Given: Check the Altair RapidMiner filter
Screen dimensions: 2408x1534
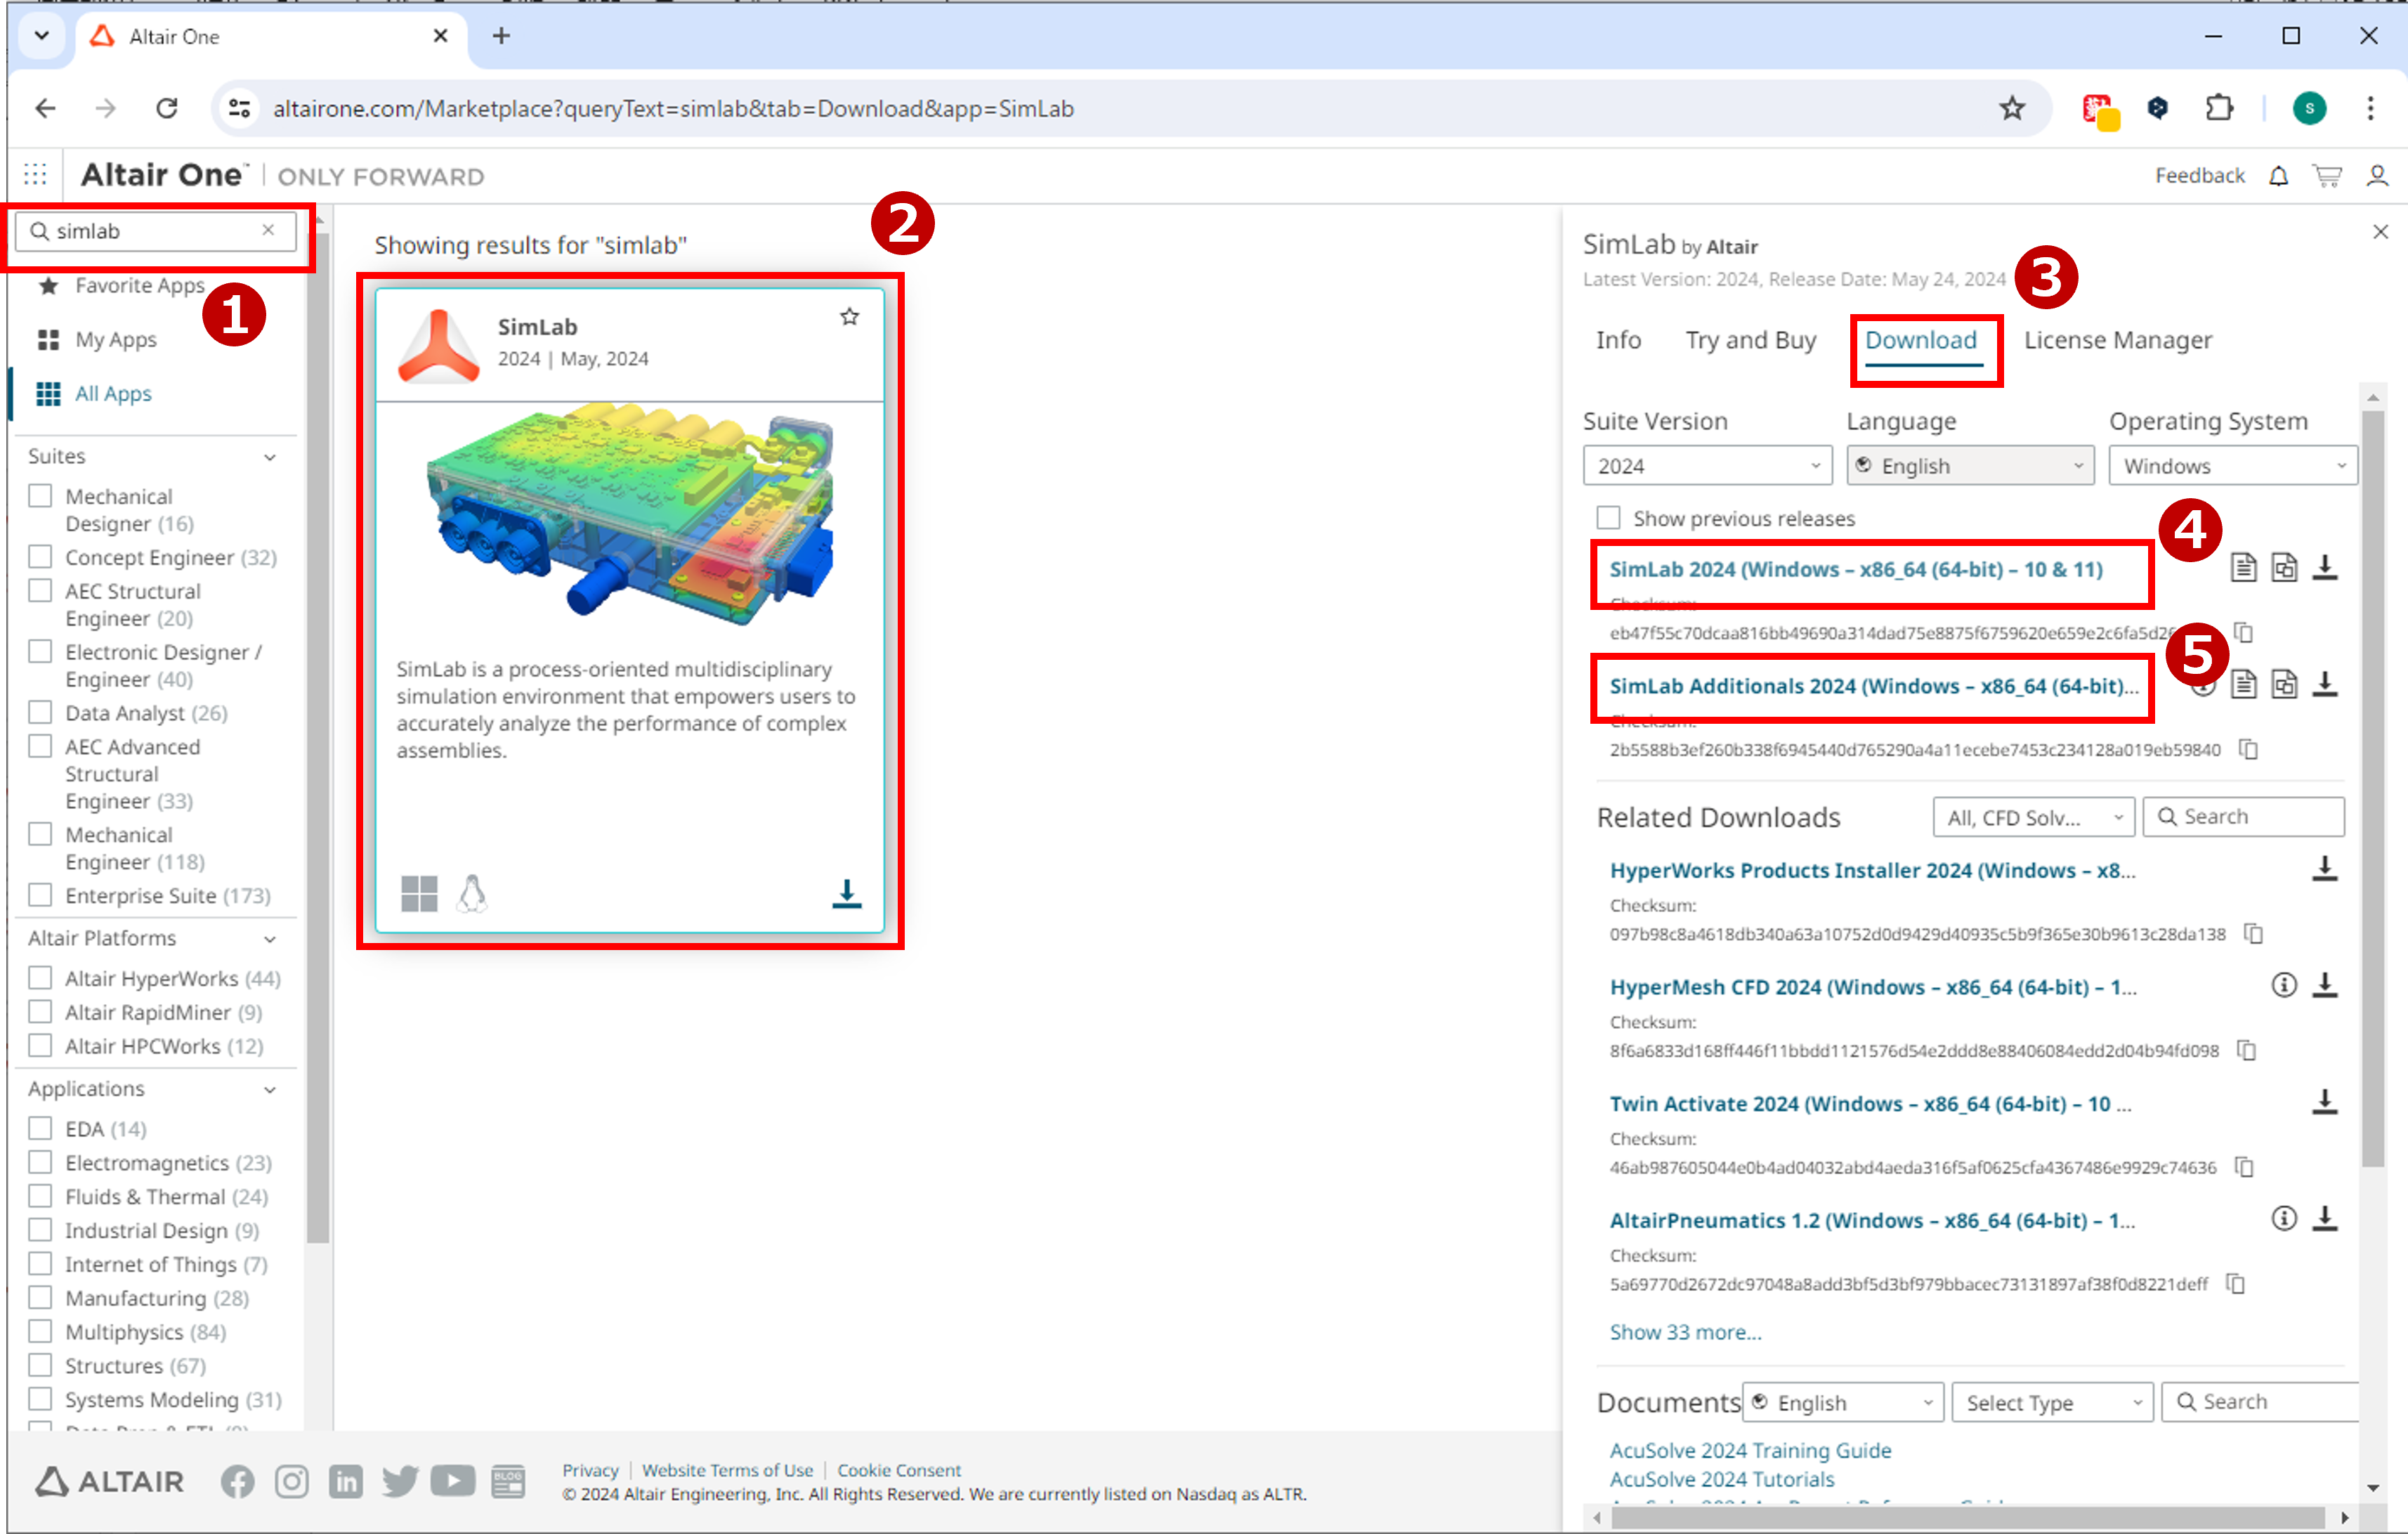Looking at the screenshot, I should 40,1012.
